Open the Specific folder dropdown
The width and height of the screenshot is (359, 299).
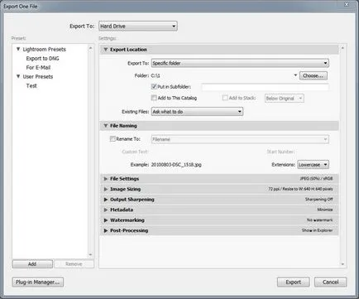[240, 63]
